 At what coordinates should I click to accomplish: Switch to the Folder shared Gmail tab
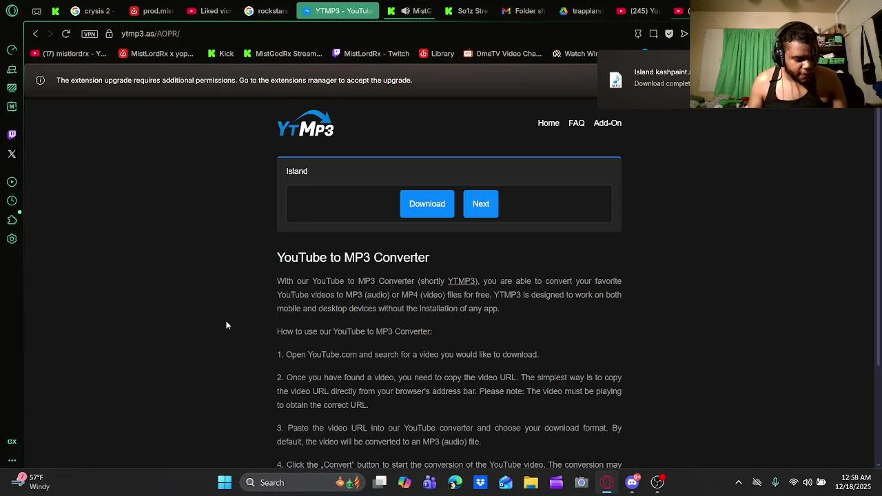tap(524, 11)
